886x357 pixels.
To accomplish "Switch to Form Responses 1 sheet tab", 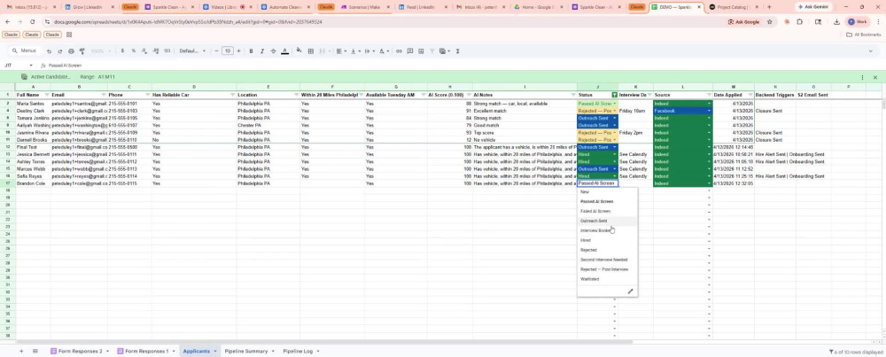I will pyautogui.click(x=147, y=351).
